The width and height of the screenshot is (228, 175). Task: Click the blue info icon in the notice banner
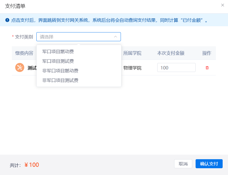pos(7,20)
